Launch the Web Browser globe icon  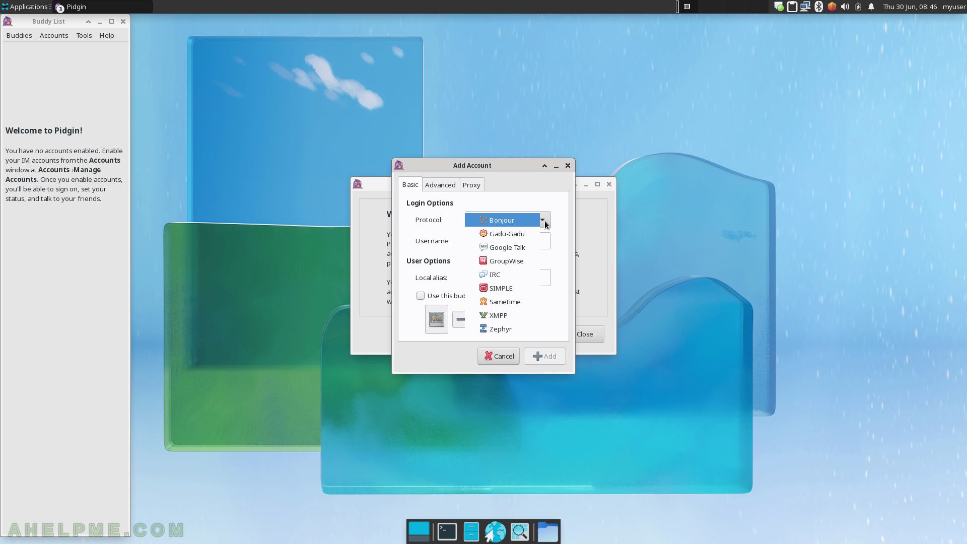pos(495,532)
